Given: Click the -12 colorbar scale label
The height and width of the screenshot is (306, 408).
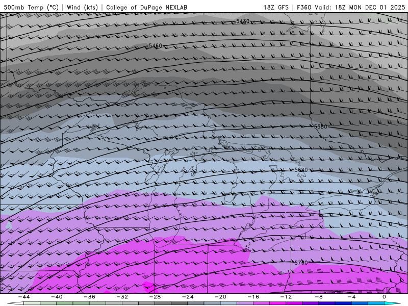Looking at the screenshot, I should (286, 297).
